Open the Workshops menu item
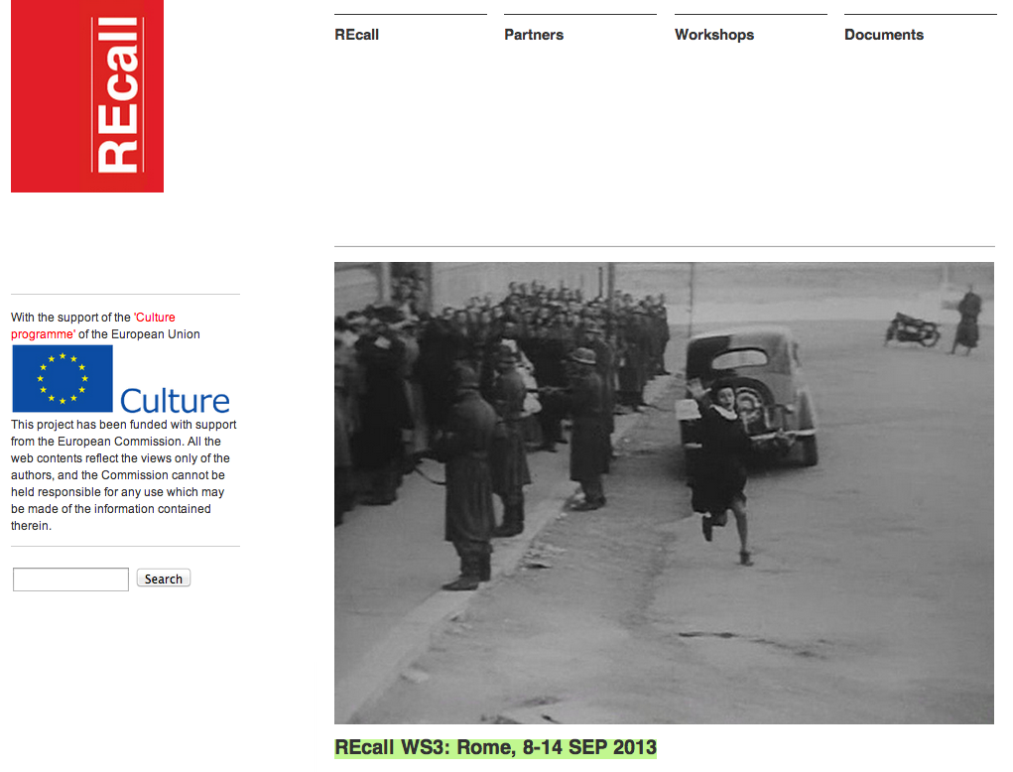Screen dimensions: 1013x772 coord(714,35)
